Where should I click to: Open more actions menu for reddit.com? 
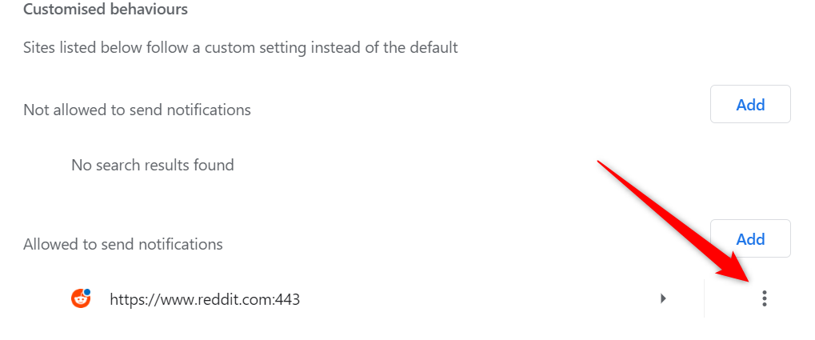765,299
